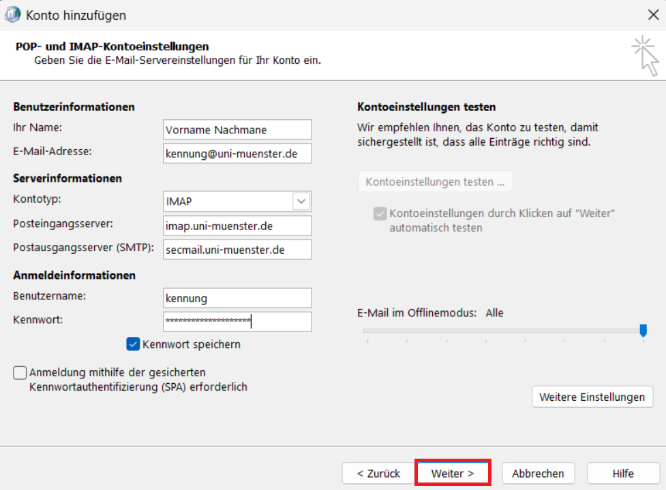Go back with the Zurück button
This screenshot has width=666, height=490.
378,473
